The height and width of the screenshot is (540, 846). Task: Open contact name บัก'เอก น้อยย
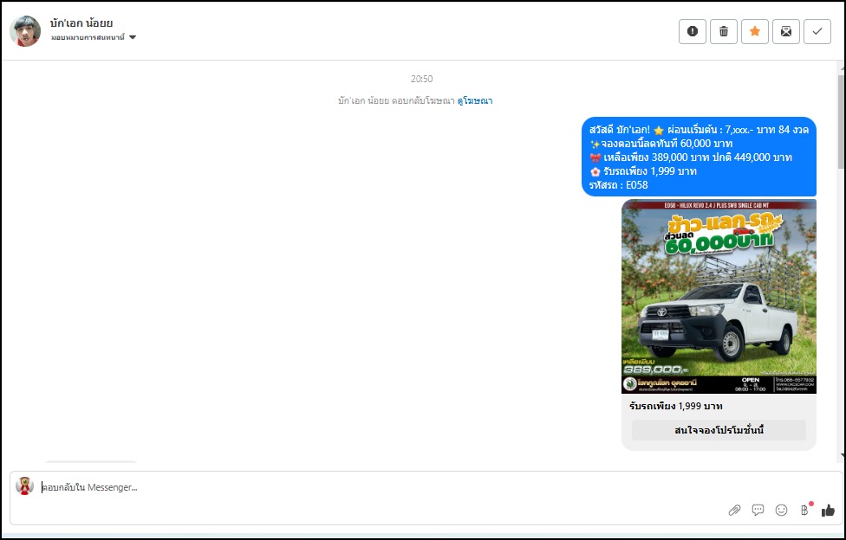(x=81, y=23)
